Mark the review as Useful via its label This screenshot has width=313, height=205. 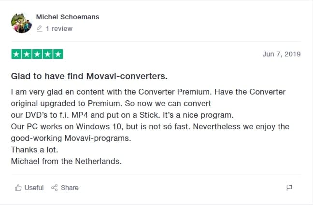point(34,188)
